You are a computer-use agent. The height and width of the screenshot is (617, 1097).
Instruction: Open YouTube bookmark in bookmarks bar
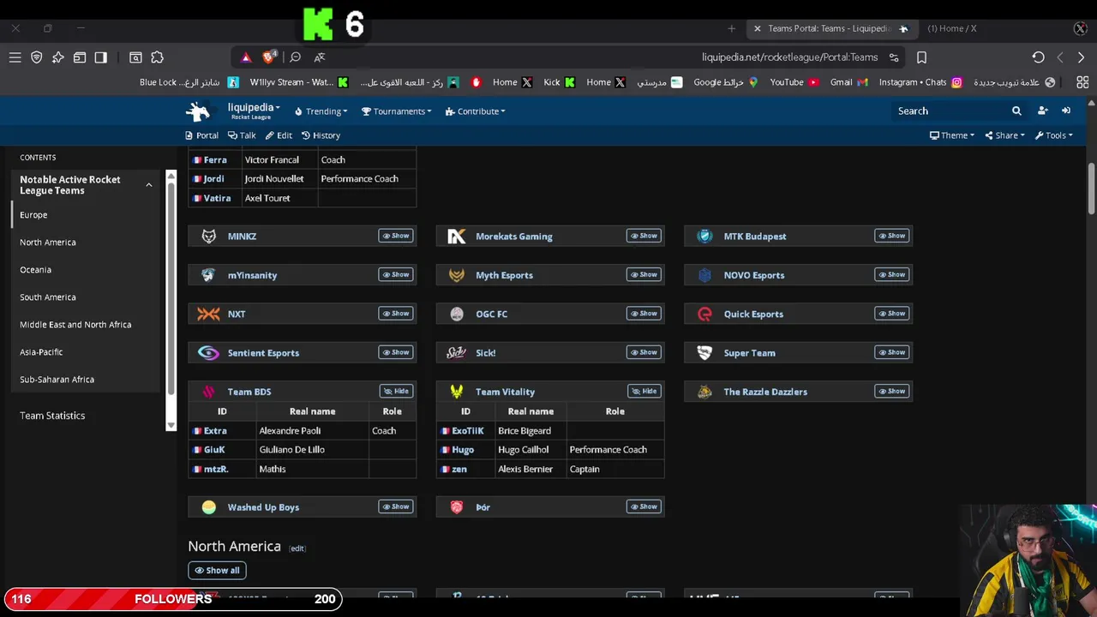tap(794, 82)
